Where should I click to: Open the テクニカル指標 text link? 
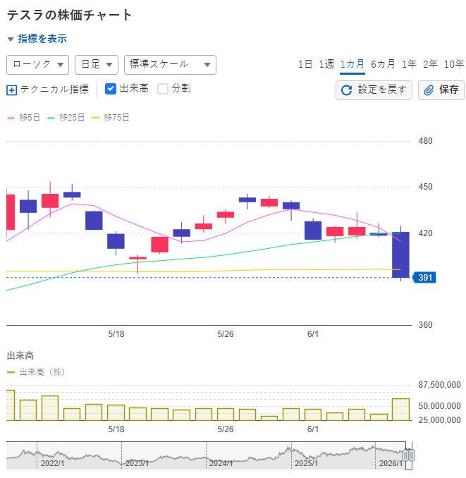click(x=54, y=90)
